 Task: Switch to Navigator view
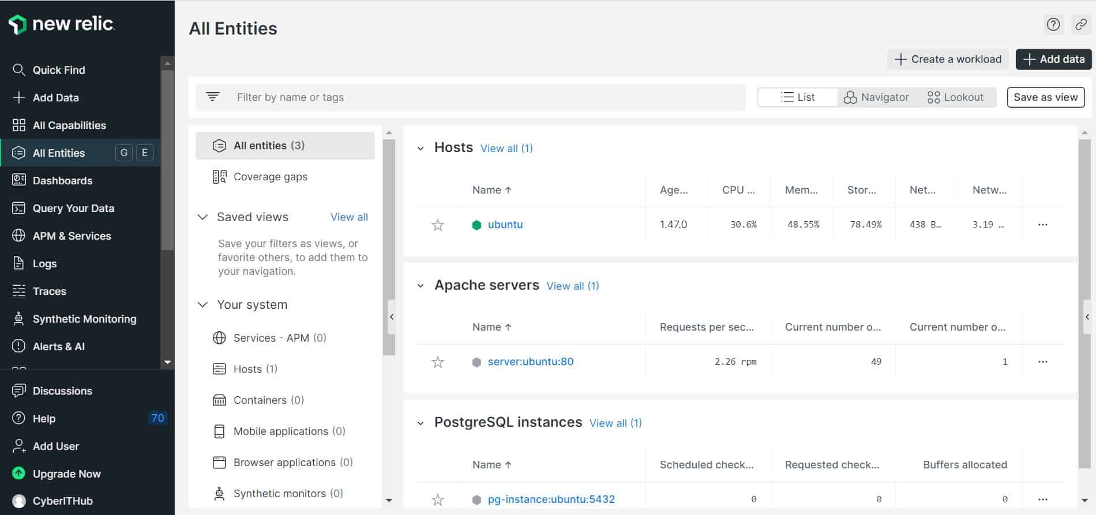[x=876, y=97]
